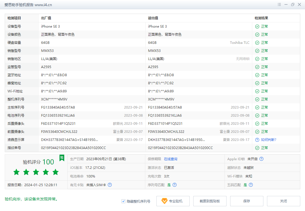
Task: Click the 截图到剪贴板 button
Action: coord(210,201)
